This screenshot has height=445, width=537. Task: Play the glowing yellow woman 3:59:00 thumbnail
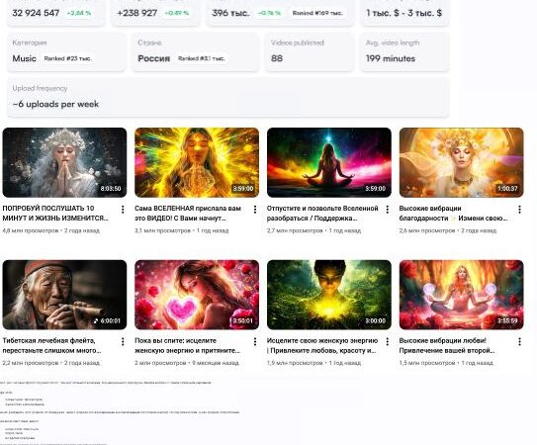197,162
